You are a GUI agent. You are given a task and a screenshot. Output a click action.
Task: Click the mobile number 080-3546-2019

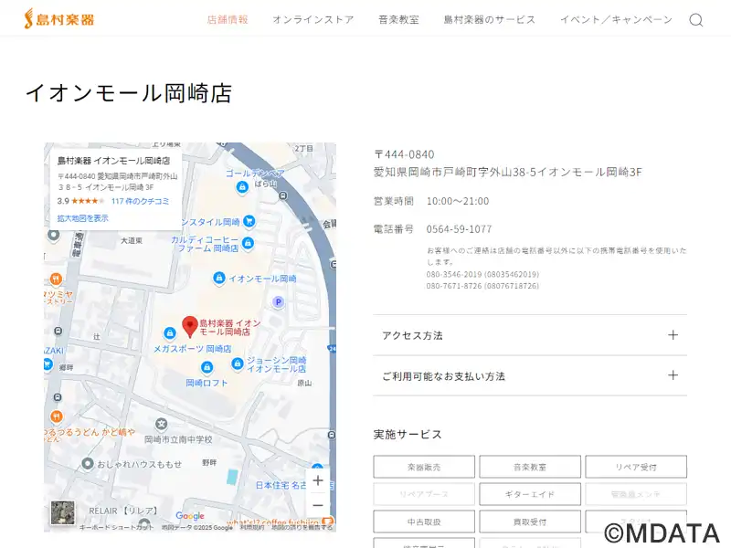[482, 274]
